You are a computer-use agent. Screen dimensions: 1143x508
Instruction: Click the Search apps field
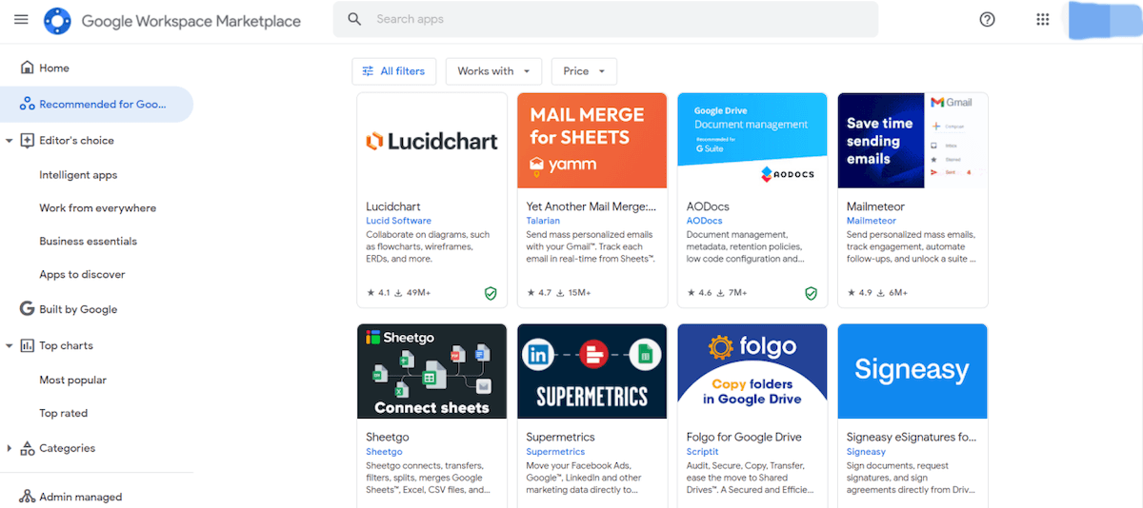[x=606, y=19]
